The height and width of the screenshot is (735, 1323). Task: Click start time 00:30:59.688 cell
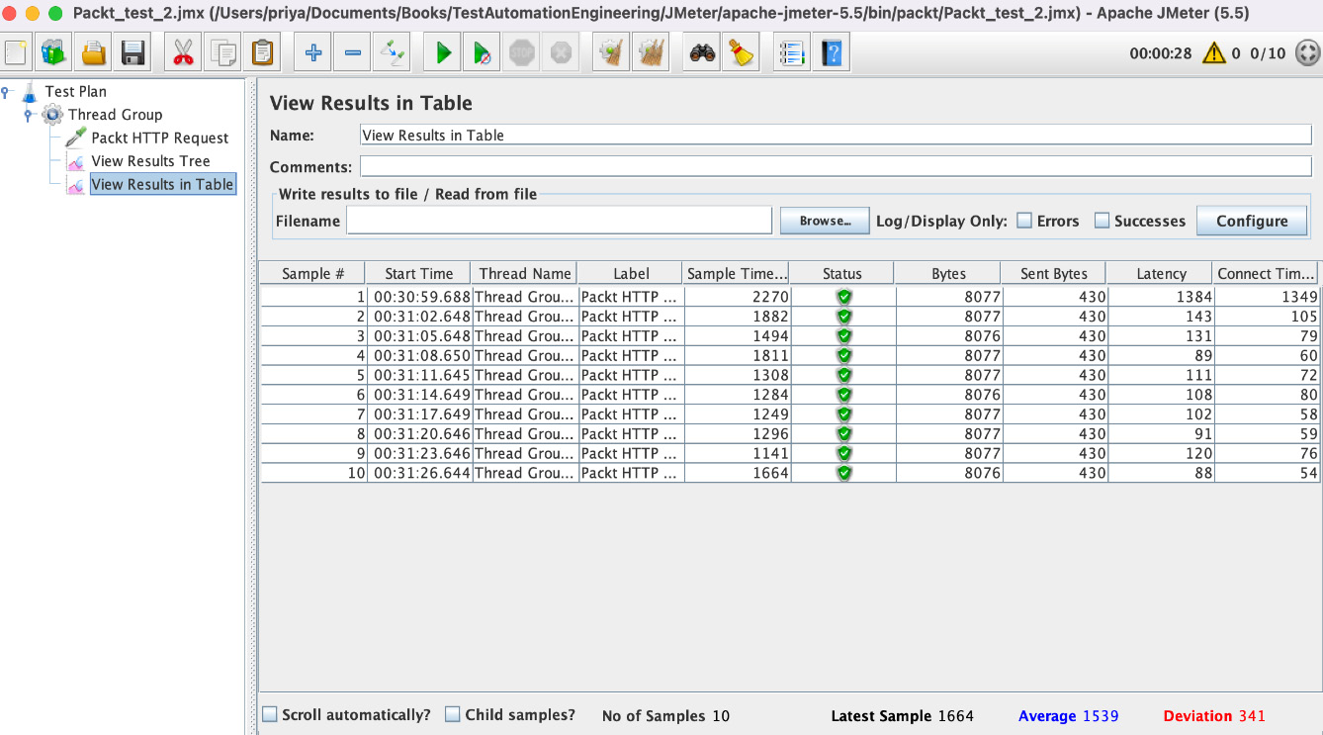click(x=419, y=297)
